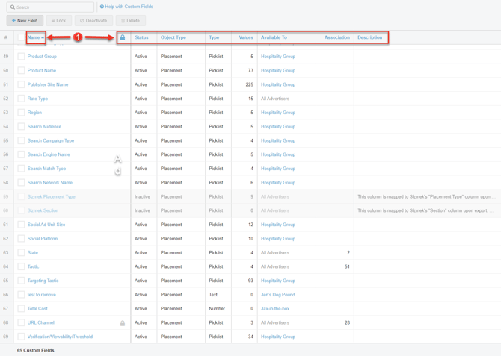Click the 69 Custom Fields footer count

[35, 350]
